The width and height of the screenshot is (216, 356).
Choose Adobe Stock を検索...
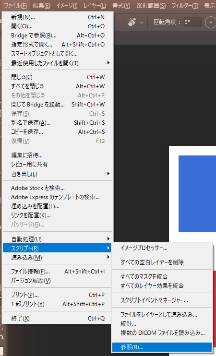[58, 188]
